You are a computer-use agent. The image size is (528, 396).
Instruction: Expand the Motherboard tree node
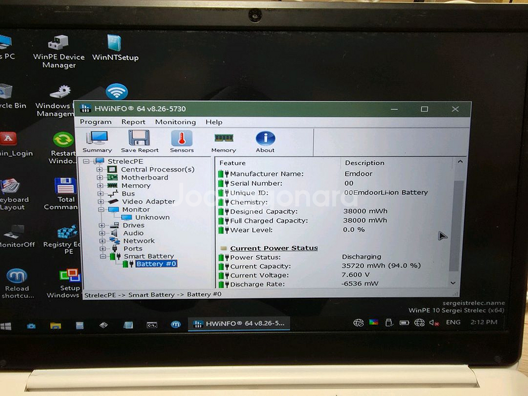[100, 177]
